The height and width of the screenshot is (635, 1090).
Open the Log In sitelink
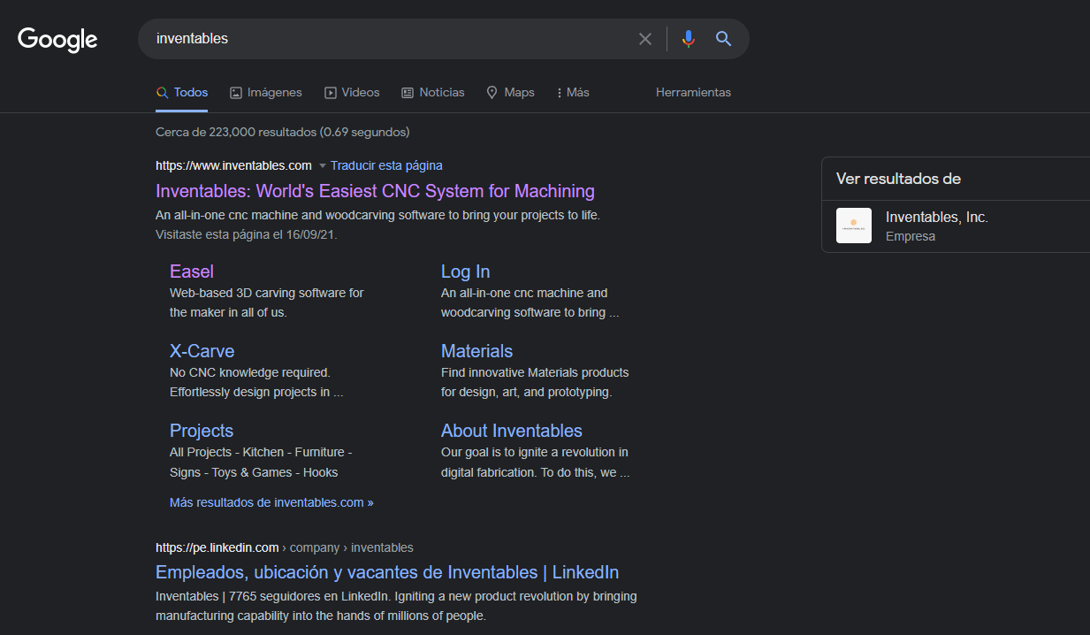point(465,272)
